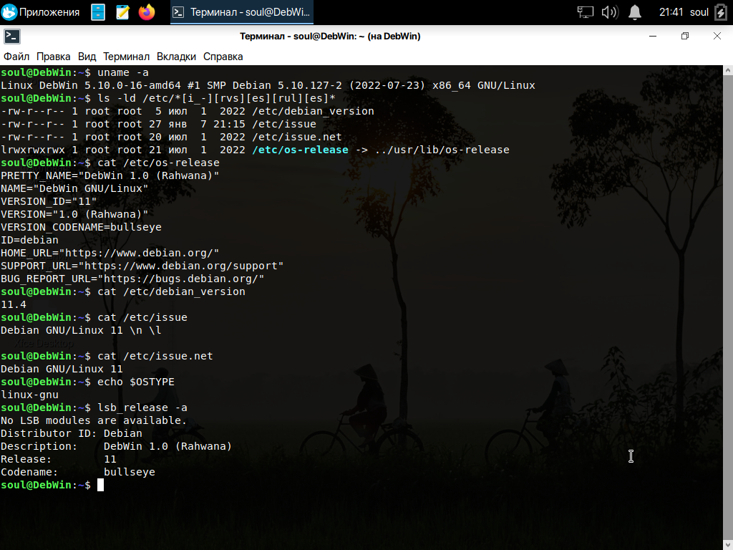Click the 'Codename: bullseye' output line
733x550 pixels.
77,472
